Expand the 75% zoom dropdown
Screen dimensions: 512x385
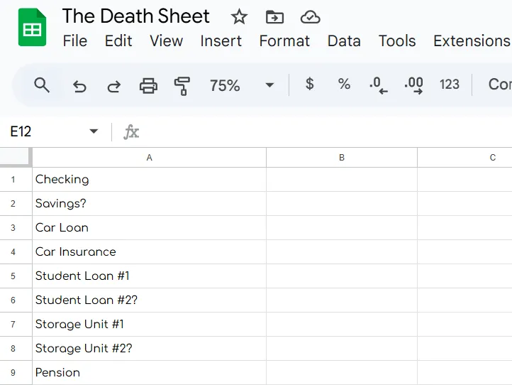pos(269,85)
